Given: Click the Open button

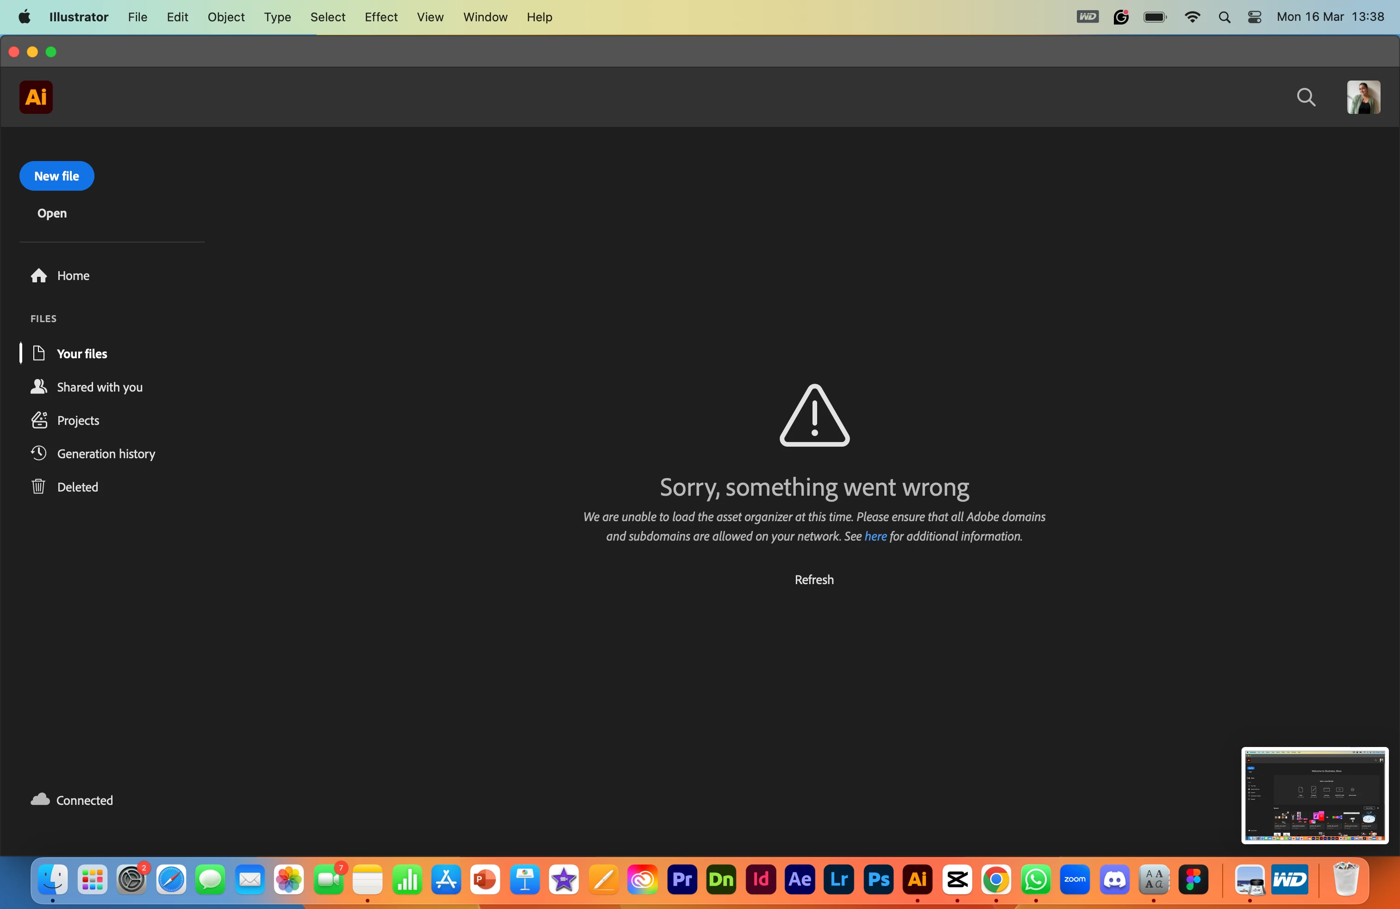Looking at the screenshot, I should click(52, 213).
